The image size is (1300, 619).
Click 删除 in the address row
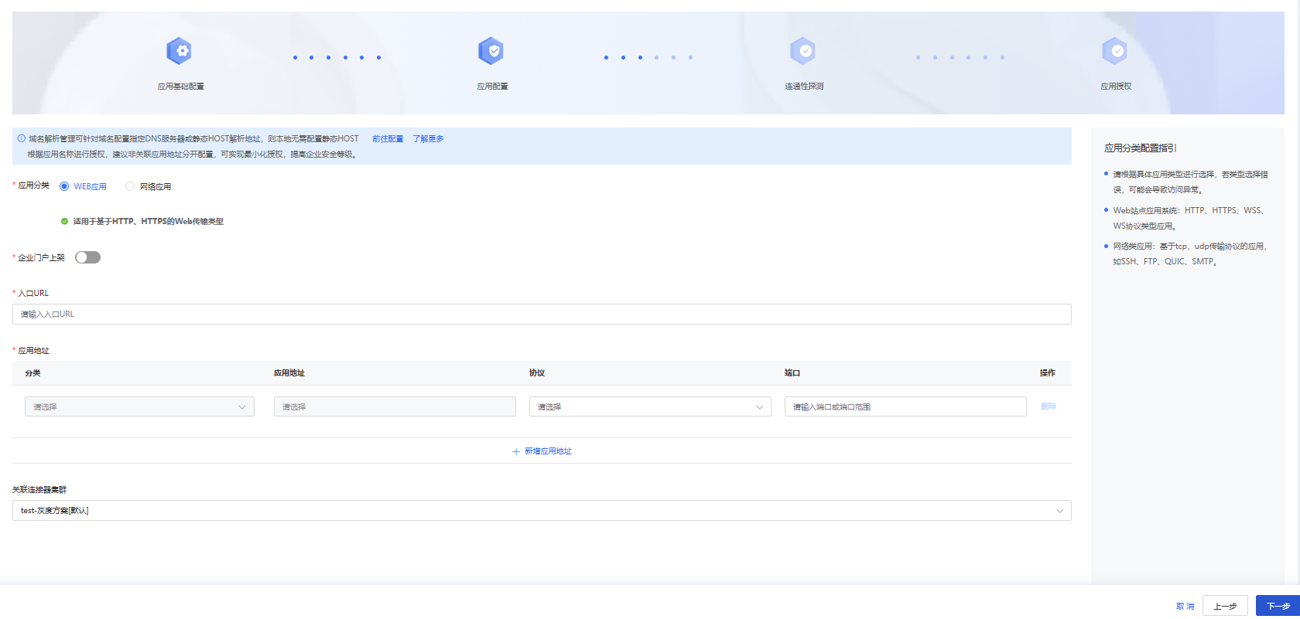(1049, 406)
